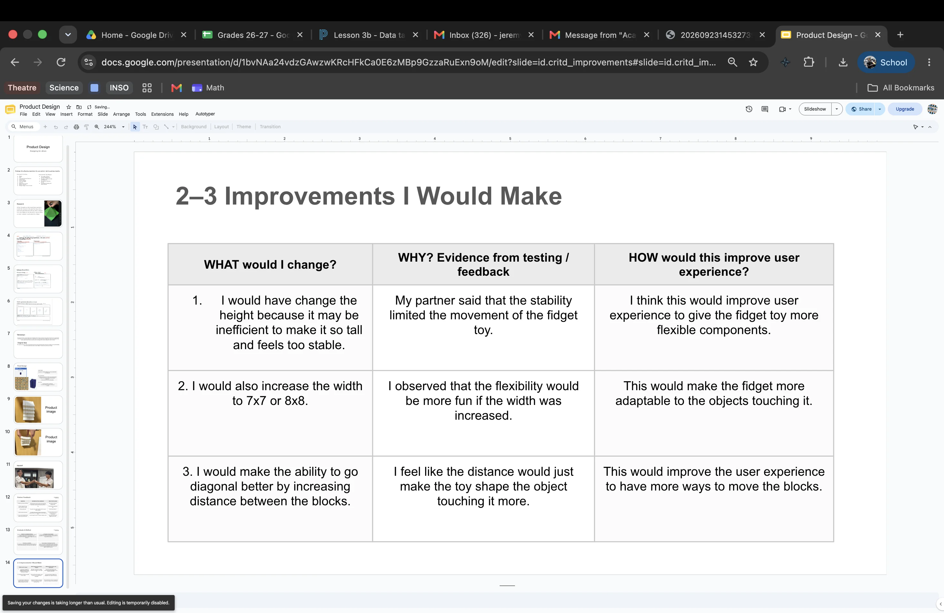Click the slide title "2–3 Improvements I Would Make"
Screen dimensions: 944x613
point(369,196)
